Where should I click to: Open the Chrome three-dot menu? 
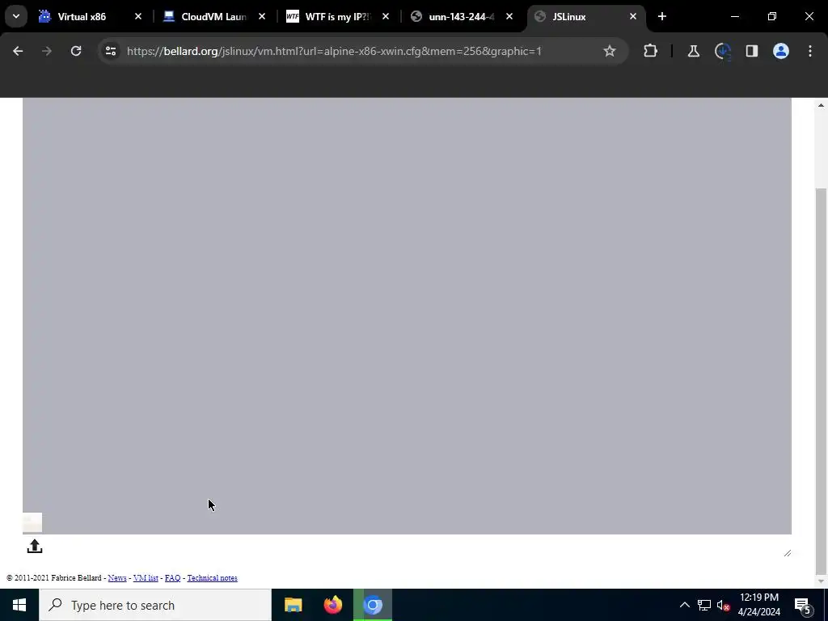[x=810, y=51]
